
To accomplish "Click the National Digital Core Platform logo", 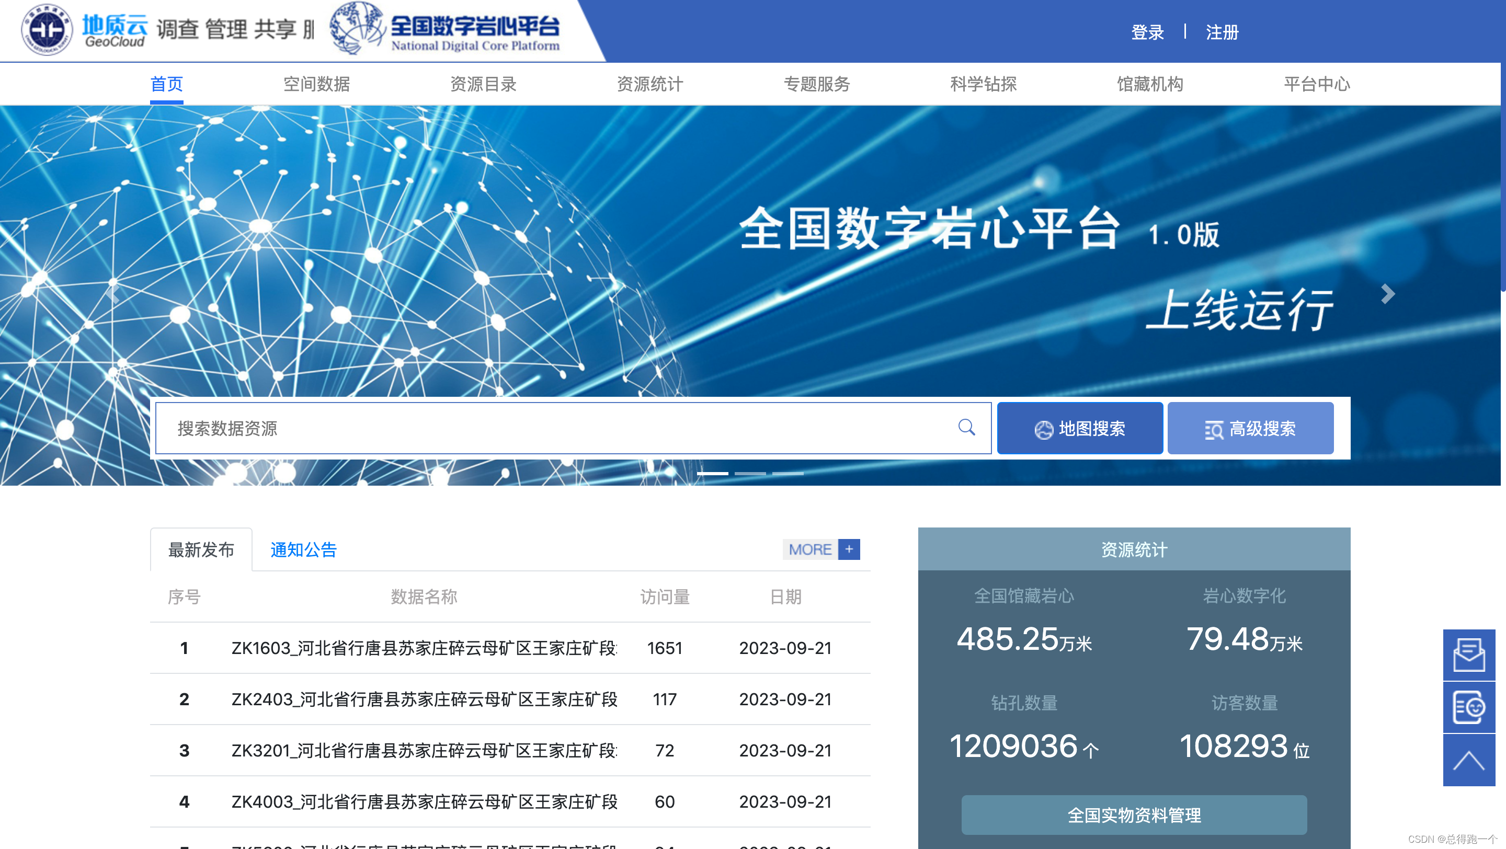I will pos(444,29).
